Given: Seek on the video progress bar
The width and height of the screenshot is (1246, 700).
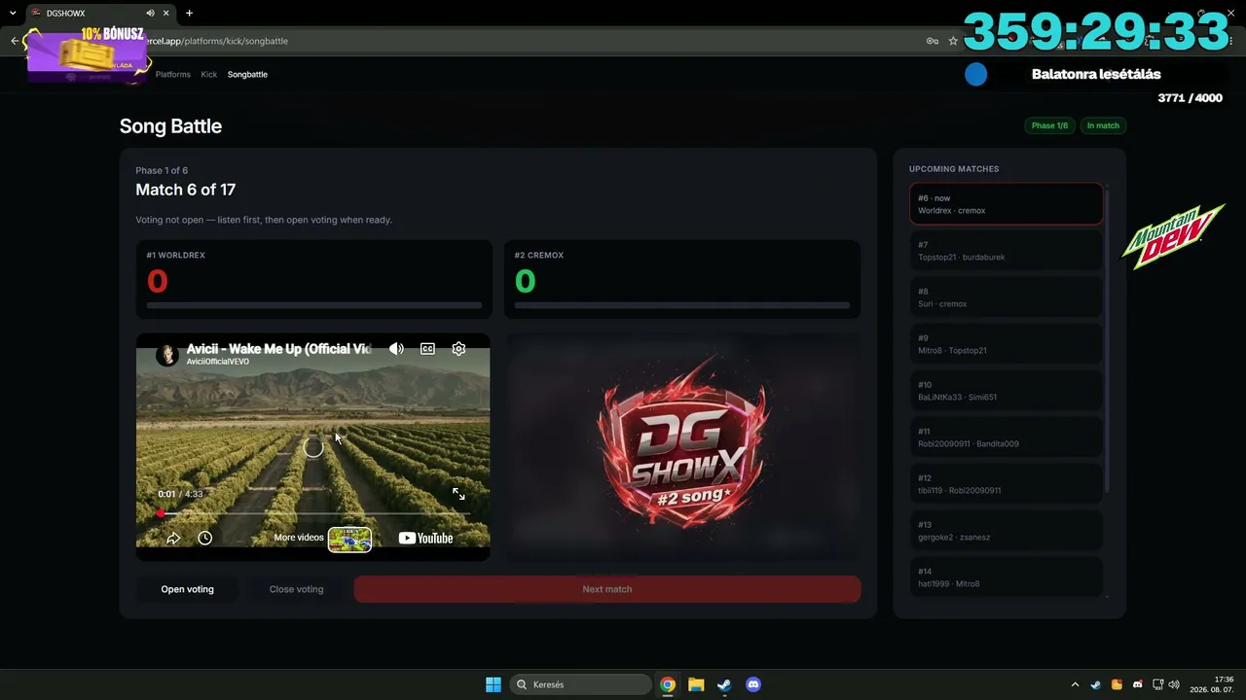Looking at the screenshot, I should pyautogui.click(x=313, y=513).
